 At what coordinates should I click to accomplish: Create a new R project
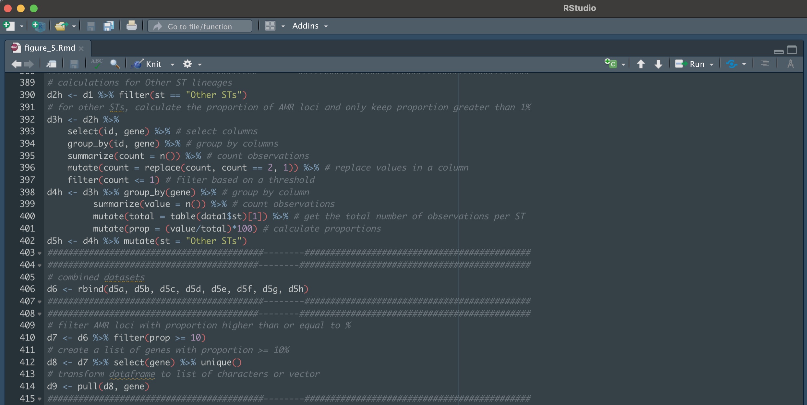coord(39,26)
